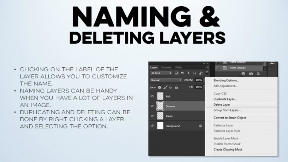
Task: Switch to the Channels tab
Action: 166,68
